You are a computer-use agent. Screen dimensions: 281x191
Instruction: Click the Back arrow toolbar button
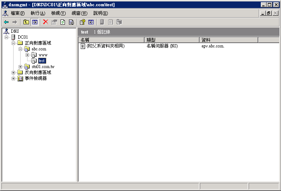point(6,22)
